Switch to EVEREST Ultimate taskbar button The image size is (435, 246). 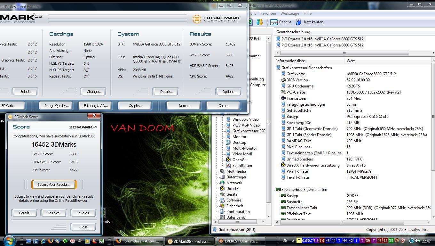(241, 241)
